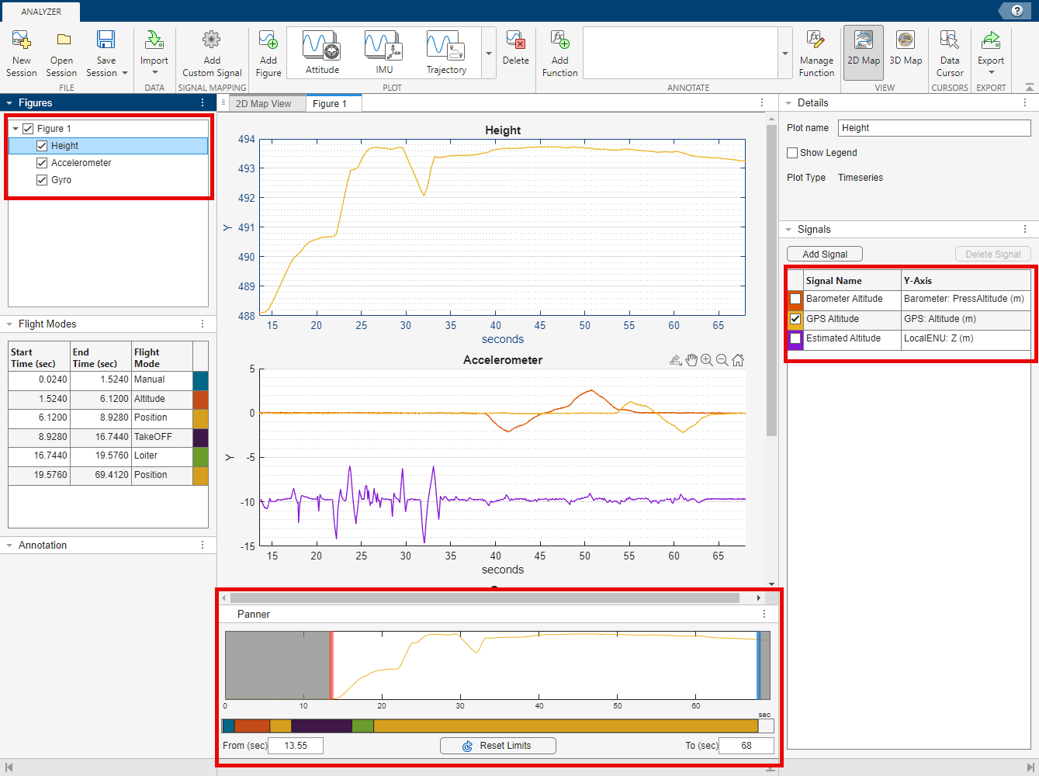Toggle the Figure 1 checkbox
The image size is (1039, 776).
[28, 129]
